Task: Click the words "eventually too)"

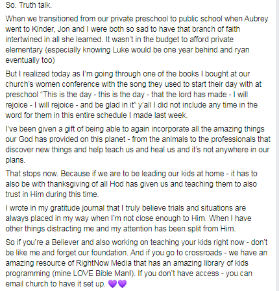Action: [30, 60]
